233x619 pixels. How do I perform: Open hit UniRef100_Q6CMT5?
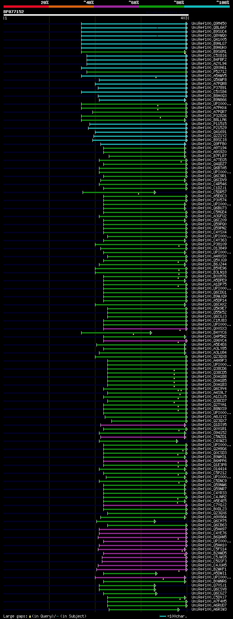[x=209, y=521]
